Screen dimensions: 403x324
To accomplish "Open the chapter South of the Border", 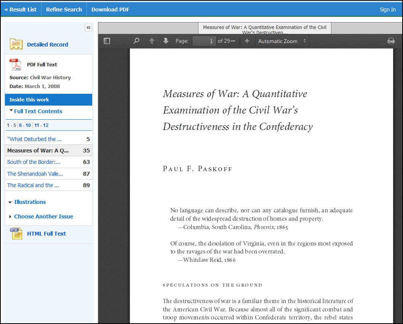I will [33, 162].
